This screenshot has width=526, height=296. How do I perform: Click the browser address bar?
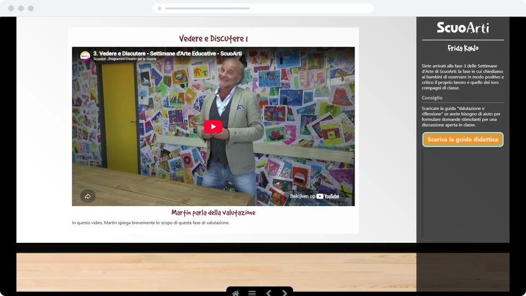pos(263,8)
